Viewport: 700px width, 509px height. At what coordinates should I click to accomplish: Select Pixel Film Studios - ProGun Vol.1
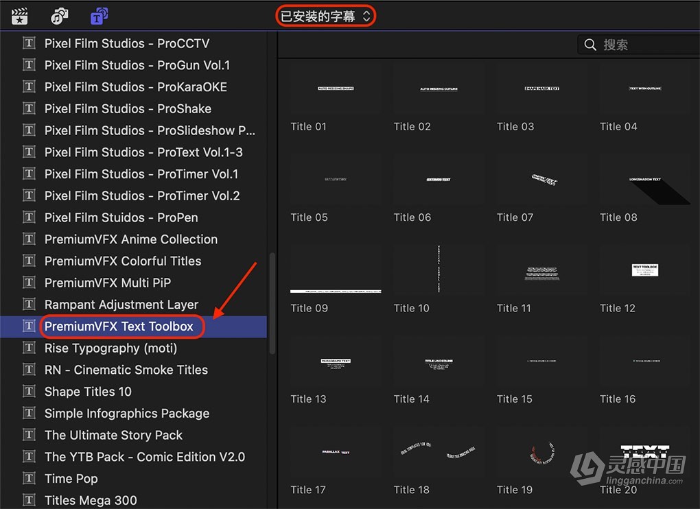134,65
